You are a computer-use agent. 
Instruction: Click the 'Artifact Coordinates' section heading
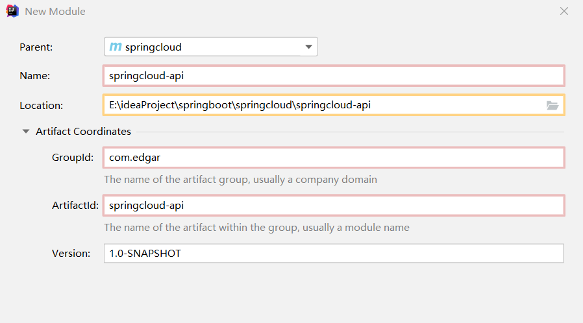83,131
